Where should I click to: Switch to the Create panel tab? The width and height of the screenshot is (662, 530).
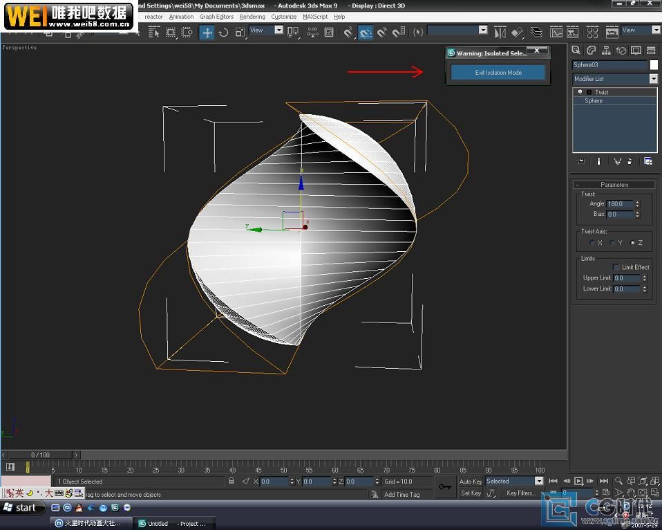(x=576, y=51)
